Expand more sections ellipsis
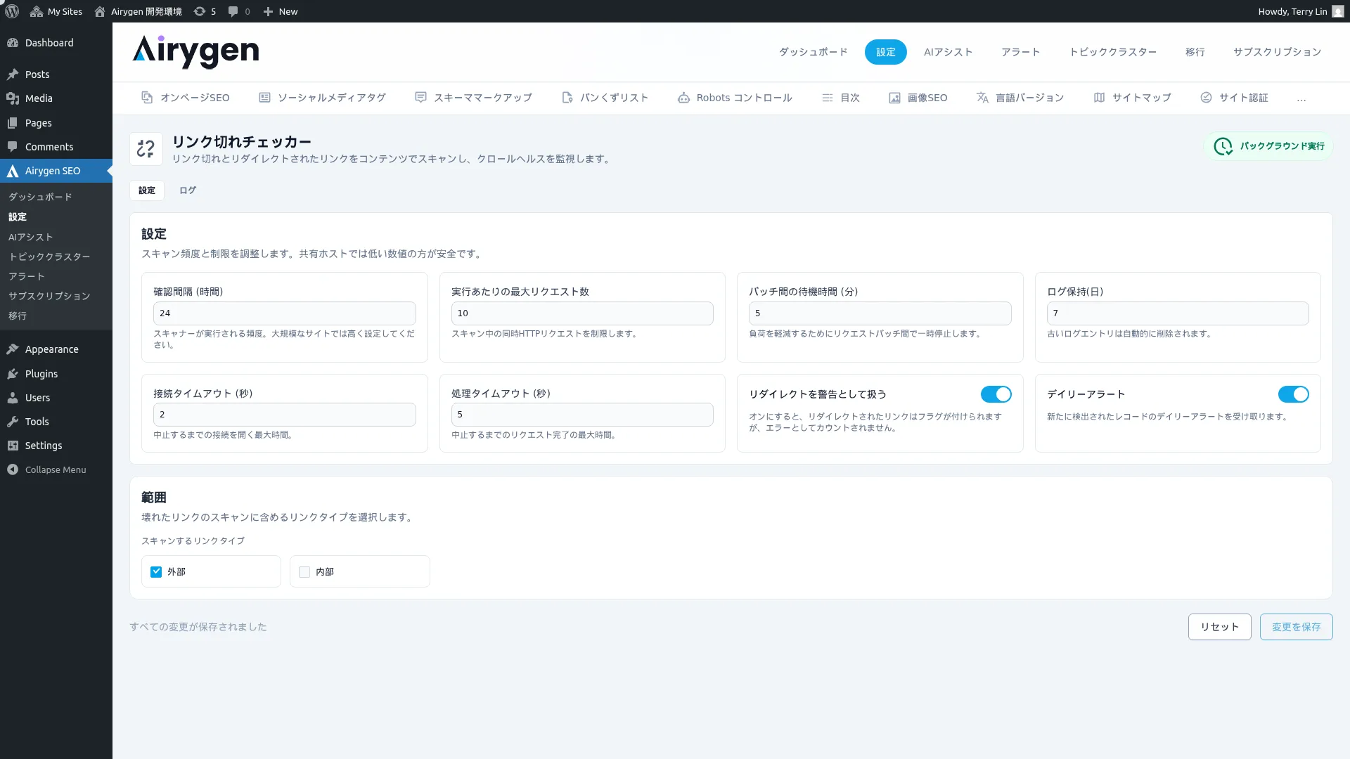This screenshot has height=759, width=1350. (x=1301, y=98)
